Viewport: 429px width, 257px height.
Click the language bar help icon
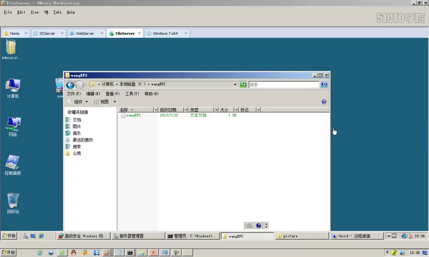(x=258, y=226)
